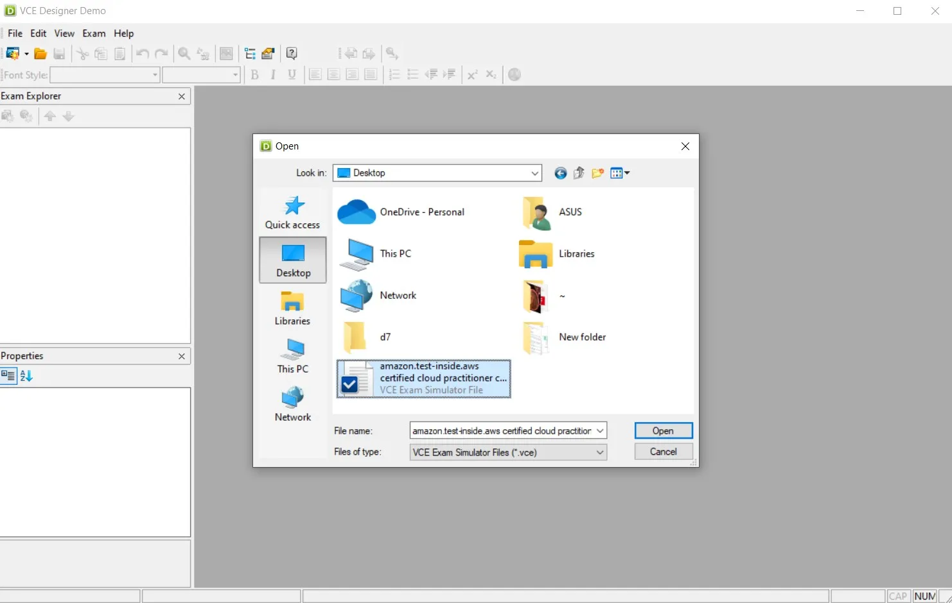Screen dimensions: 952x603
Task: Click the Undo arrow icon
Action: (x=142, y=53)
